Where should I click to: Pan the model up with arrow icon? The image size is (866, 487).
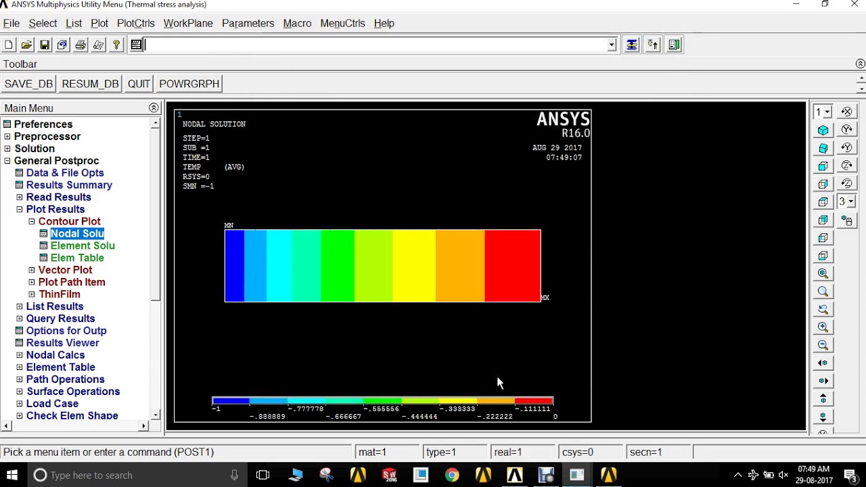823,399
